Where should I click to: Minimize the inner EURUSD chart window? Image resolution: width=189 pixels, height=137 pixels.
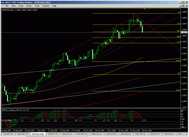180,6
